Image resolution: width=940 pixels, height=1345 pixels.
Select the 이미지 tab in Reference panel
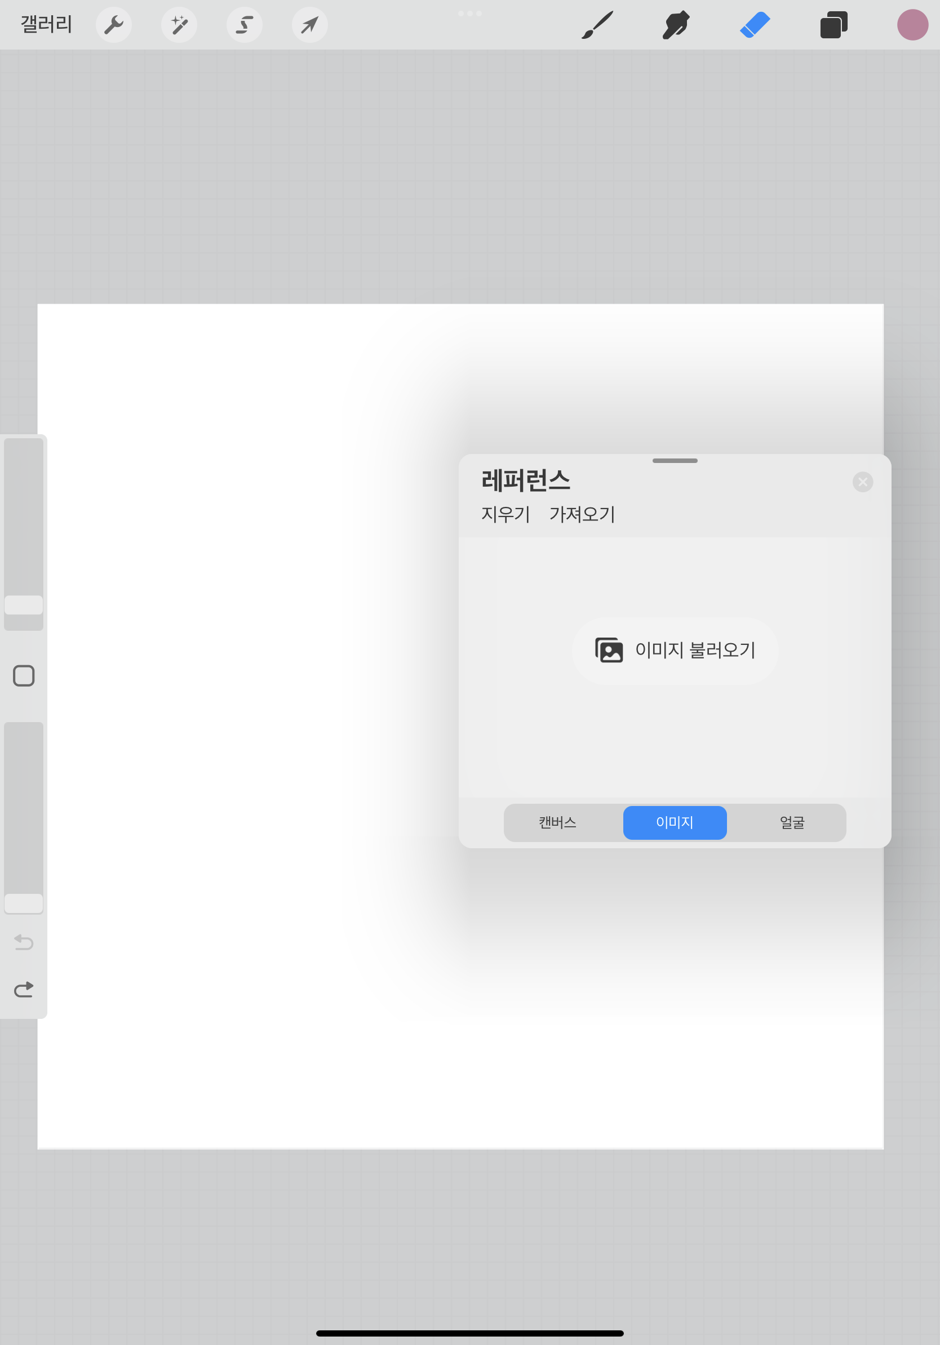(x=675, y=822)
